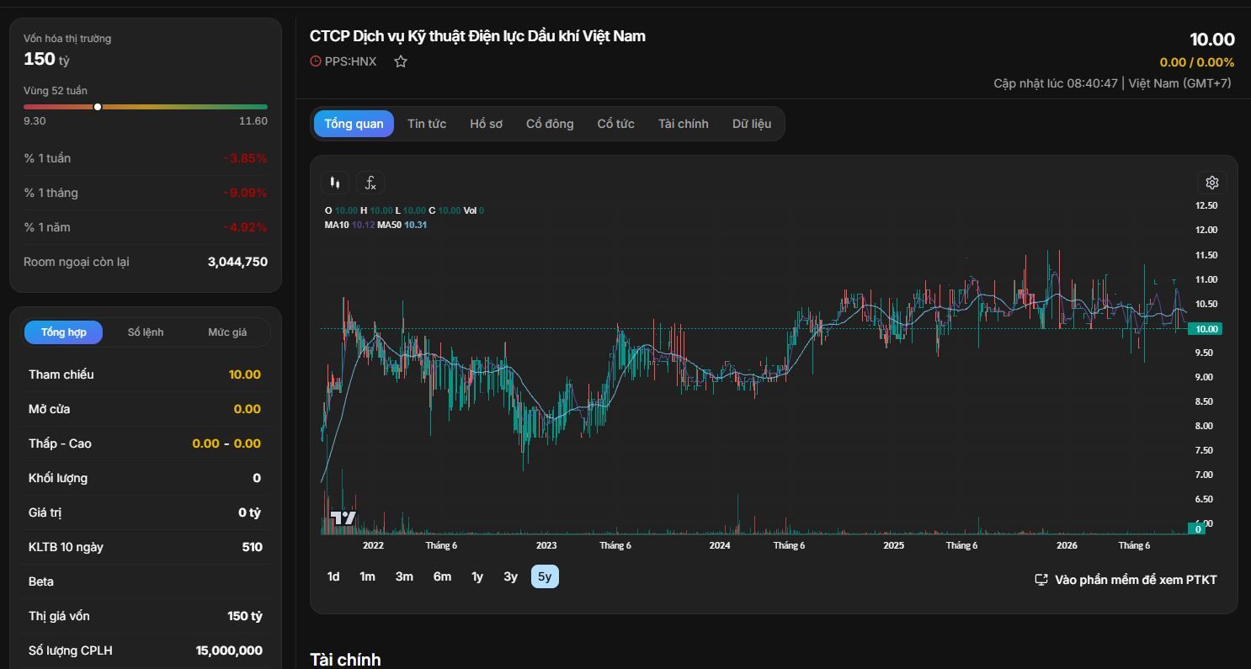Click the company name CTCP Dịch vụ Kỹ thuật Điện lực Dầu khí Việt Nam
The width and height of the screenshot is (1251, 669).
click(x=477, y=36)
